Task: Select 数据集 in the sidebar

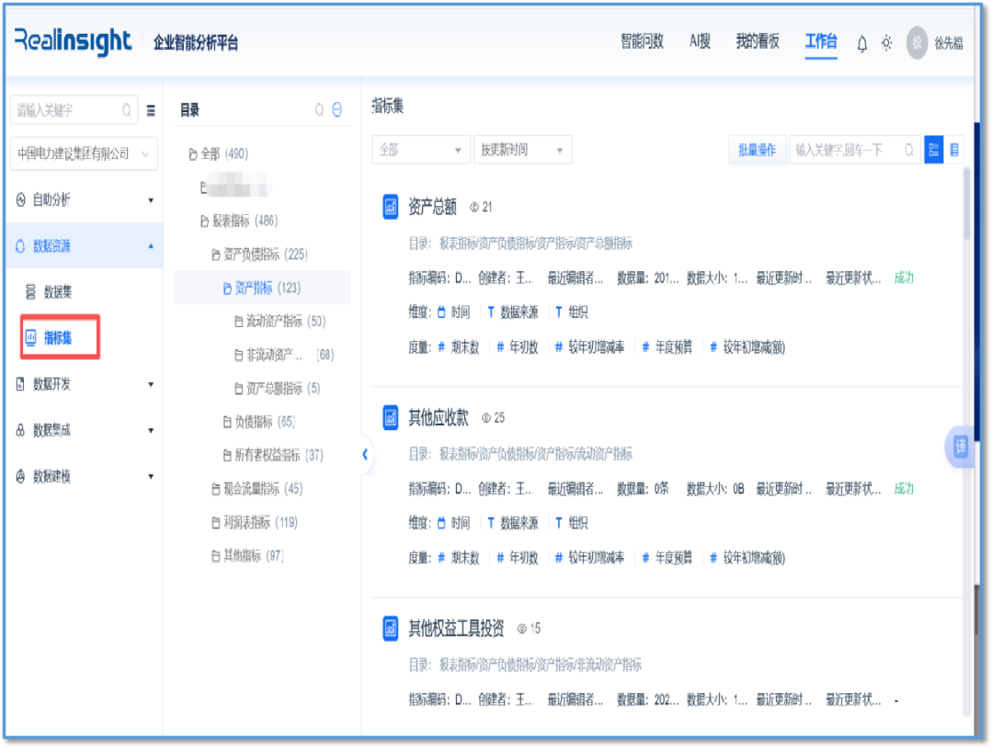Action: coord(58,292)
